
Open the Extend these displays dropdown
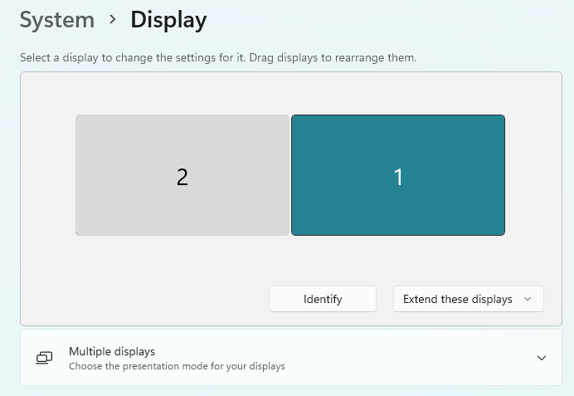pos(468,299)
